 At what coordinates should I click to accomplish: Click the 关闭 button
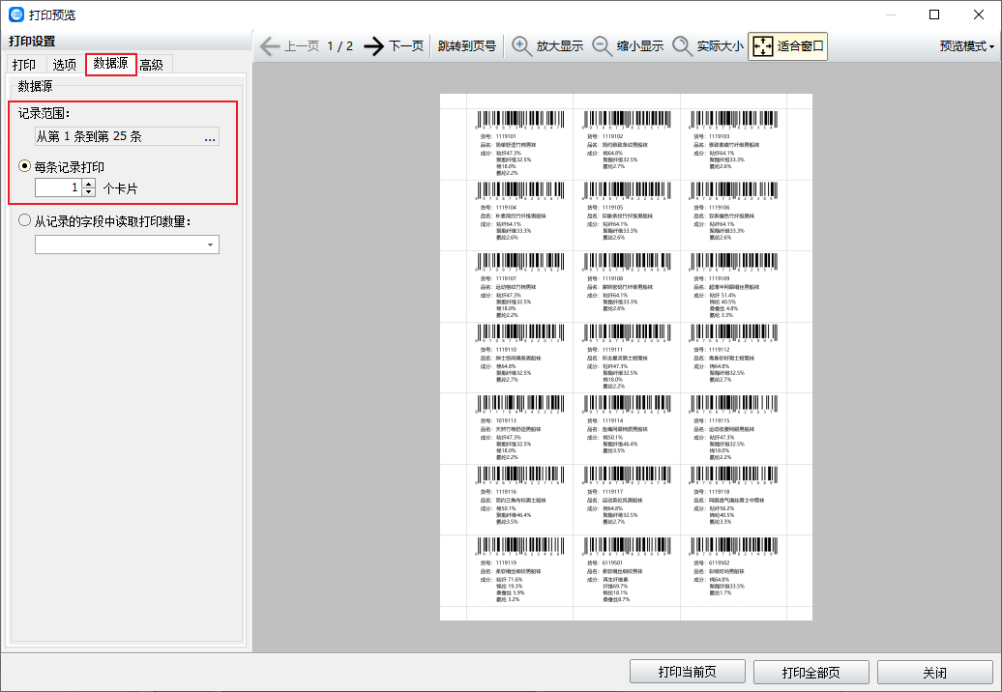coord(935,673)
